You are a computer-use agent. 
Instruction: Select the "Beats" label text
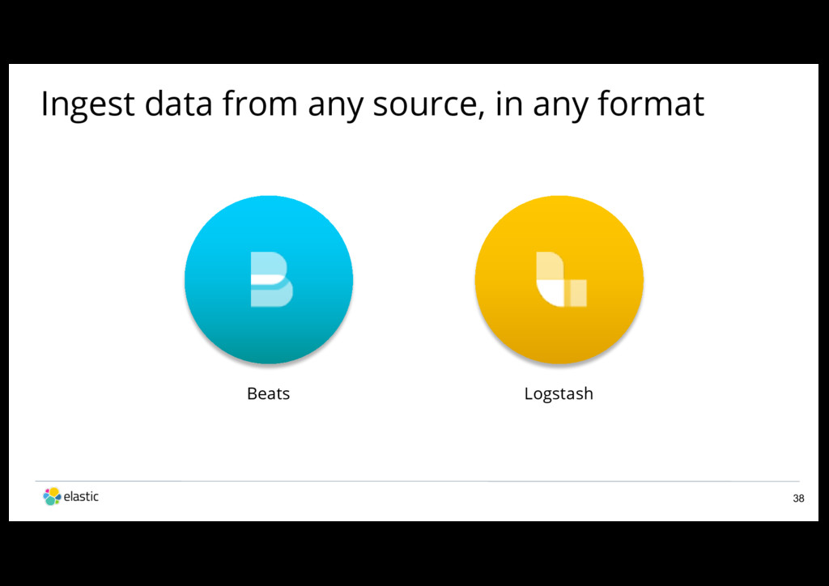(269, 393)
